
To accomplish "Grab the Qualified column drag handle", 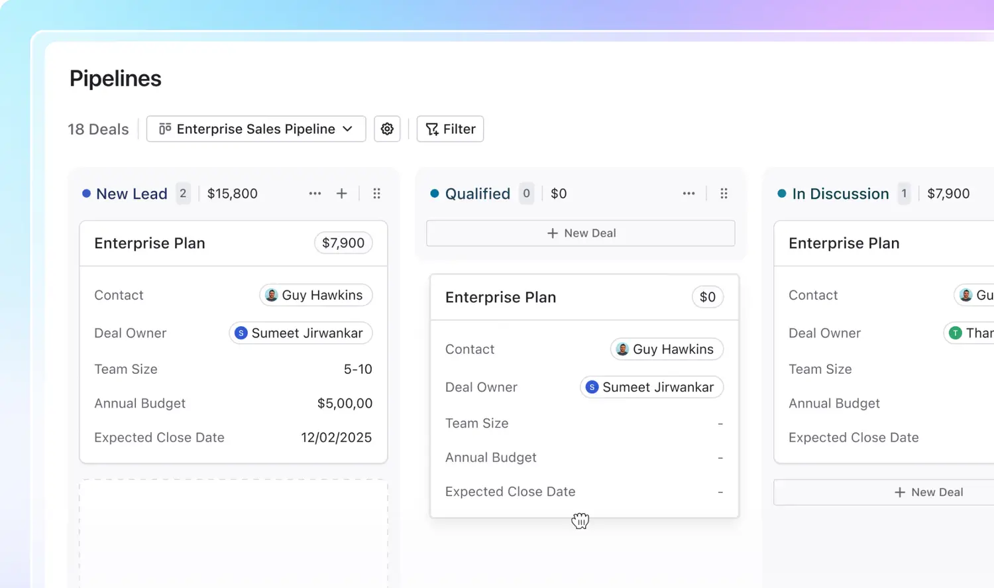I will click(724, 194).
